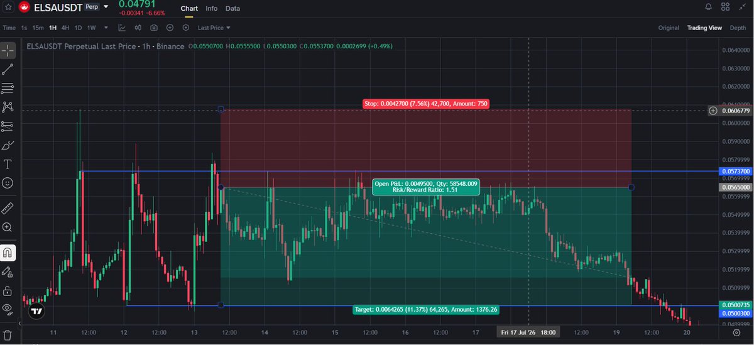Switch to Depth chart view
Viewport: 754px width, 345px height.
click(x=738, y=28)
